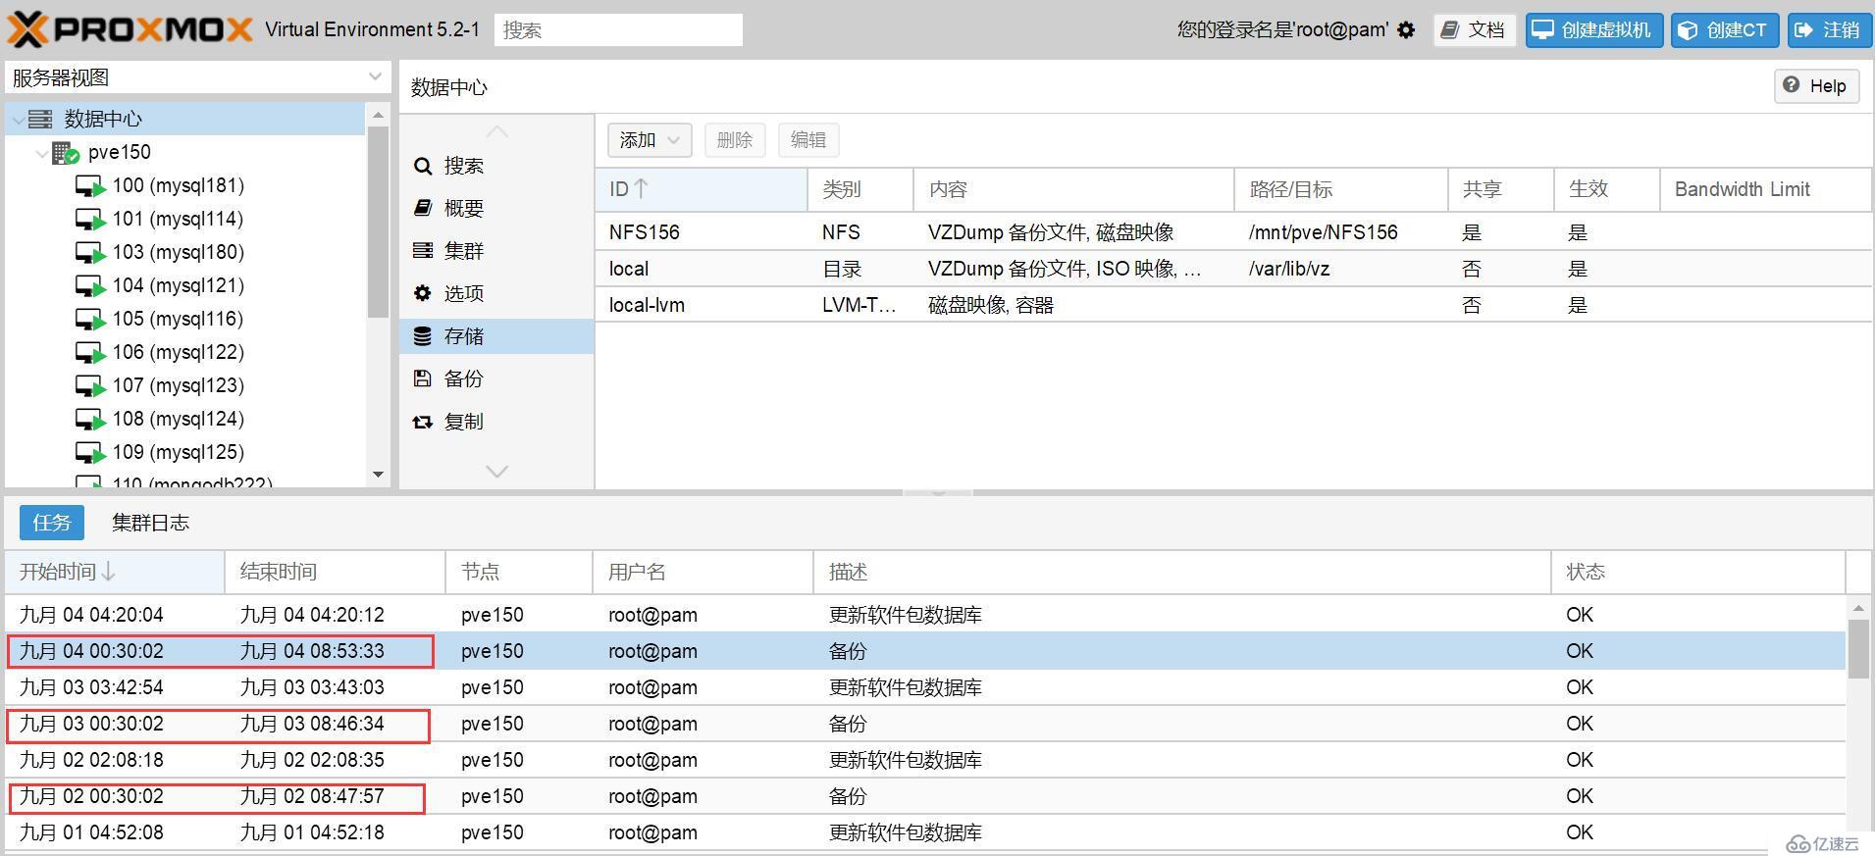The width and height of the screenshot is (1875, 856).
Task: Switch to the 集群日志 tab
Action: [150, 523]
